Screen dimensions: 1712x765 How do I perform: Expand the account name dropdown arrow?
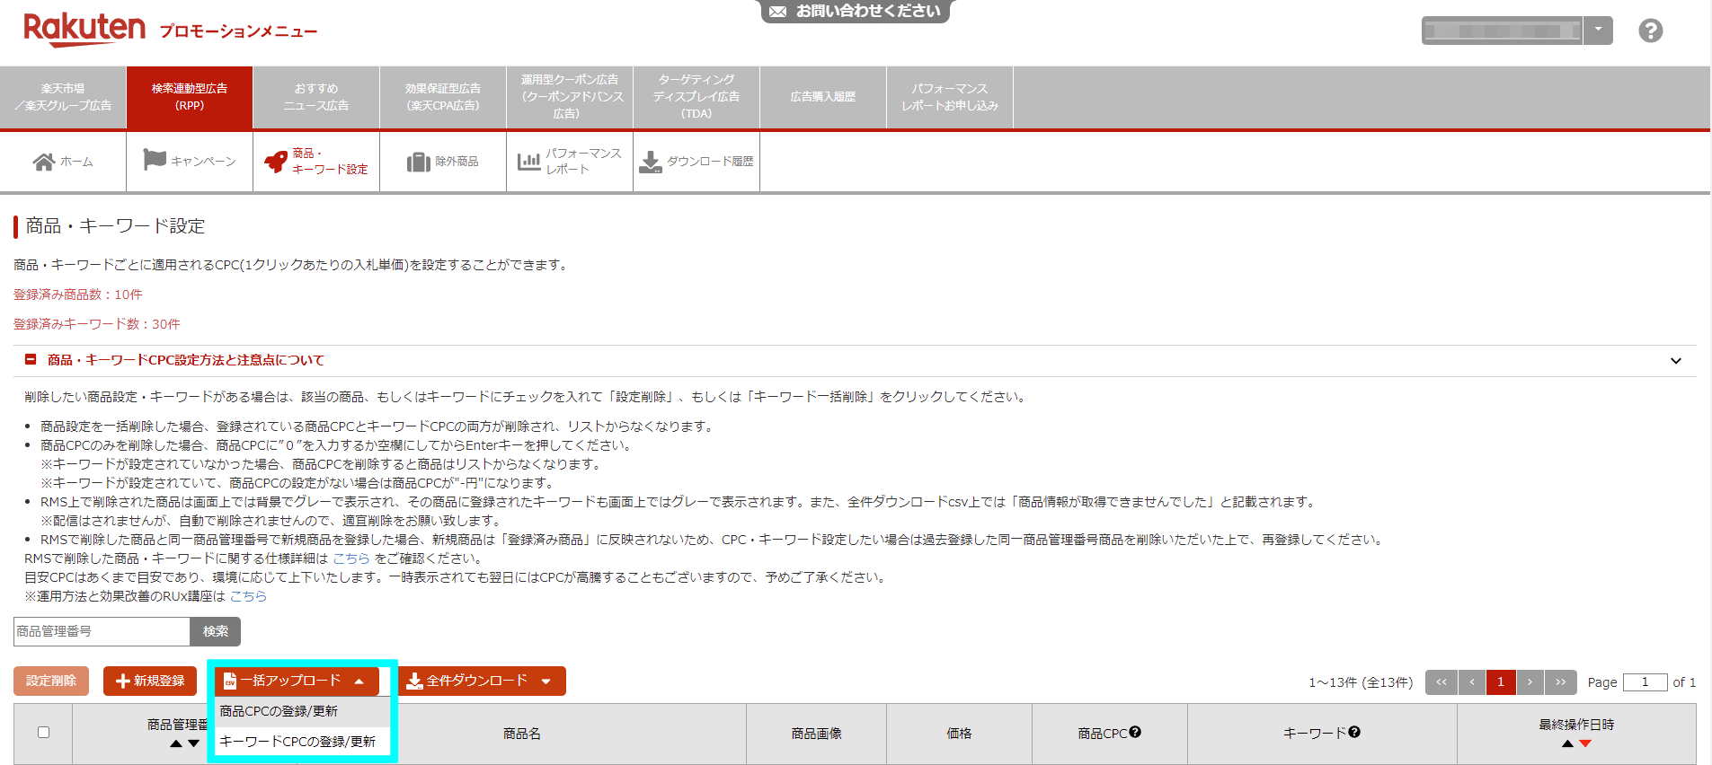[1598, 30]
